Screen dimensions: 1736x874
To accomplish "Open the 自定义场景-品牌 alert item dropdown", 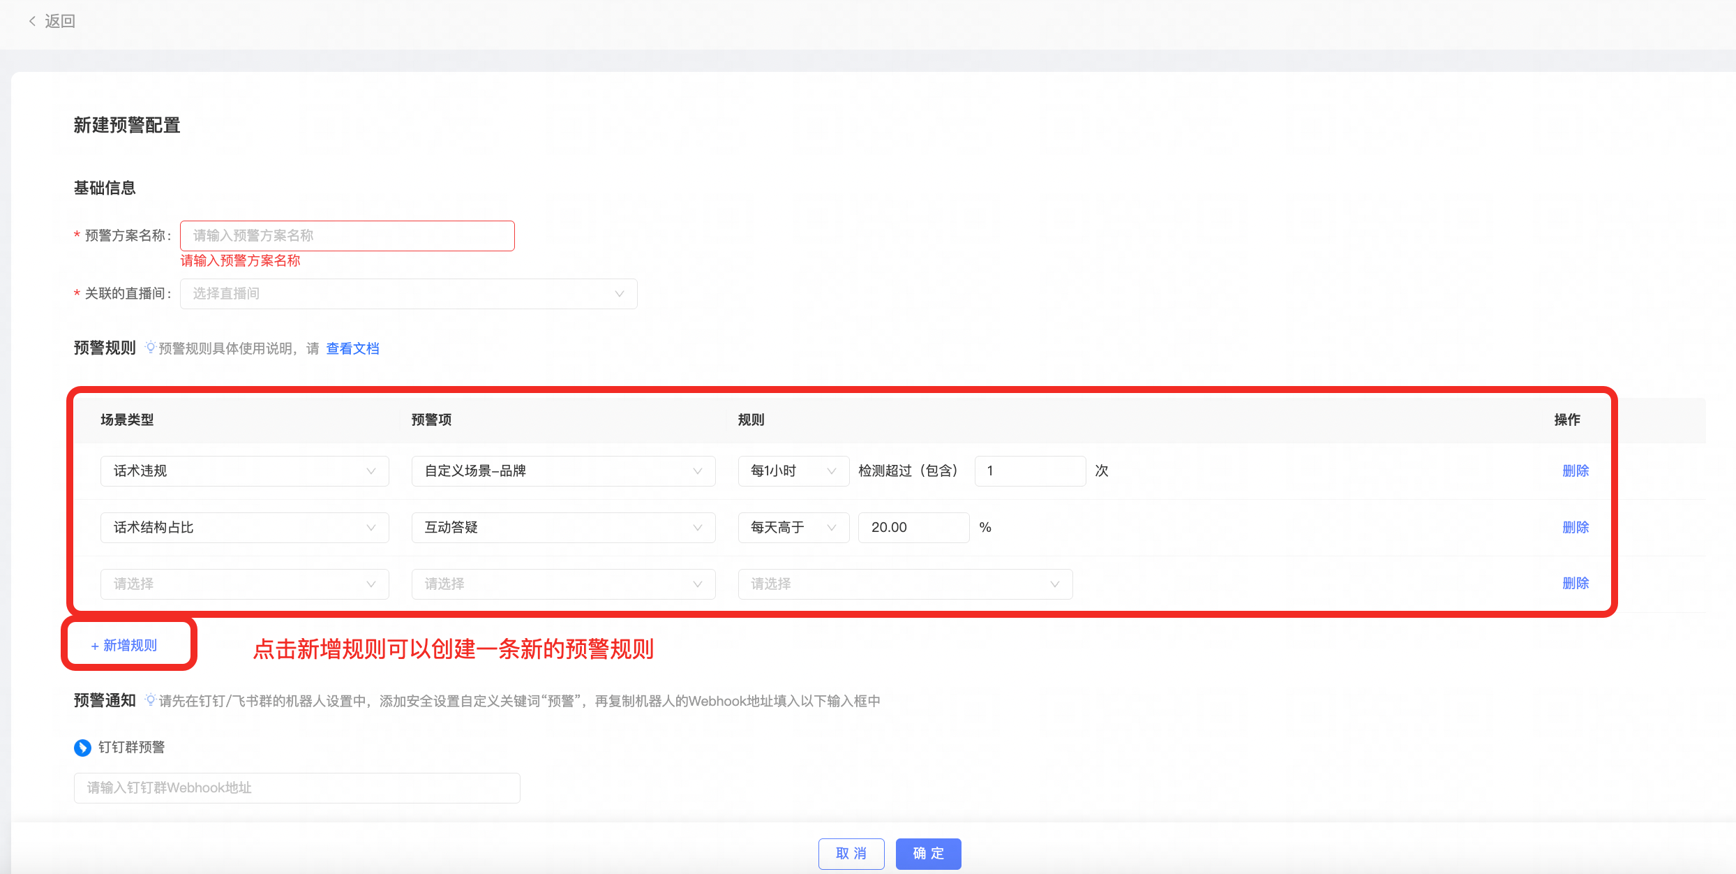I will point(562,471).
